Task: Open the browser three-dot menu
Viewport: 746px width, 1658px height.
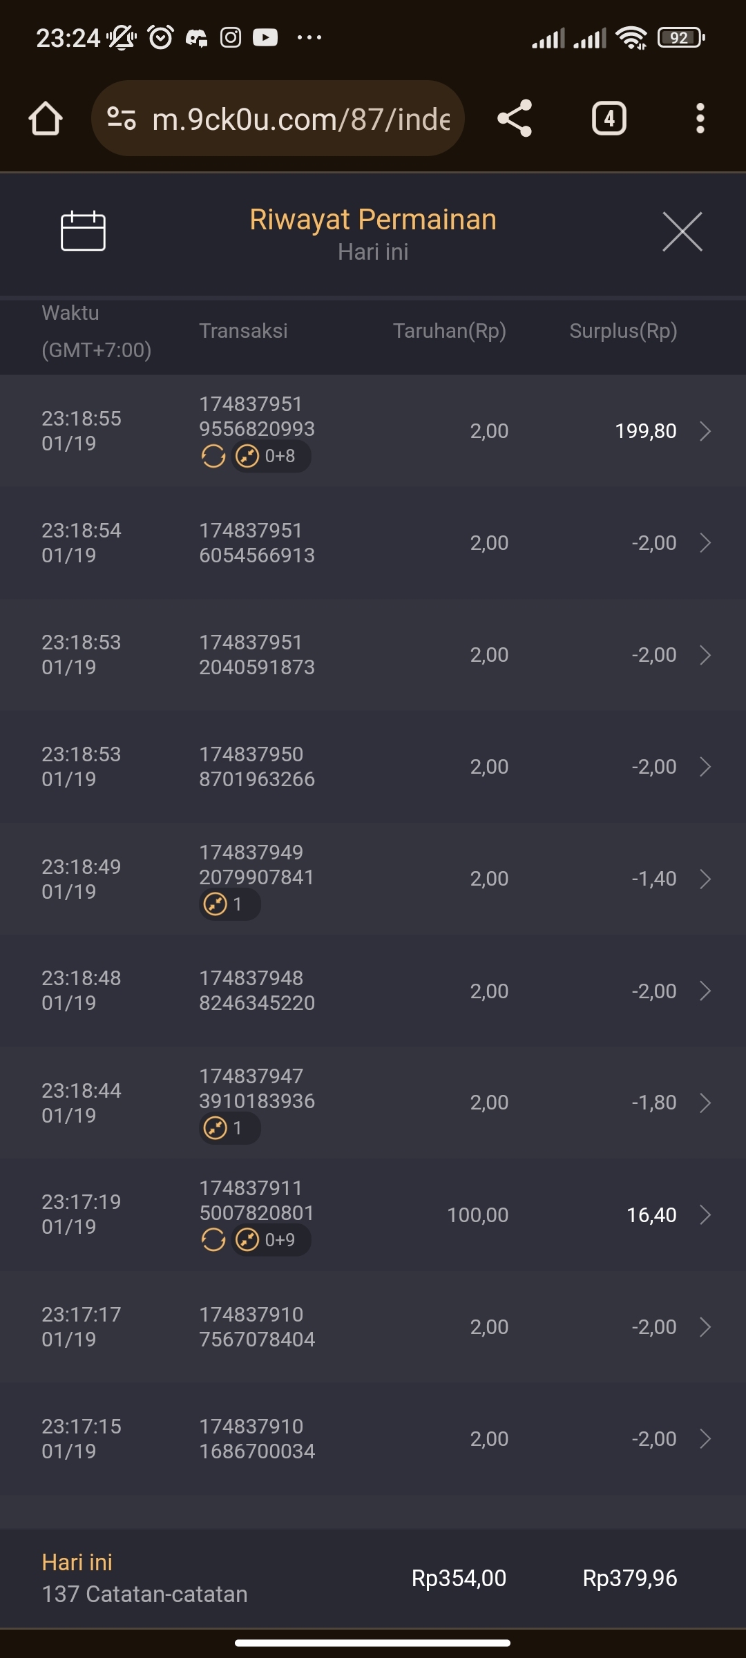Action: 700,118
